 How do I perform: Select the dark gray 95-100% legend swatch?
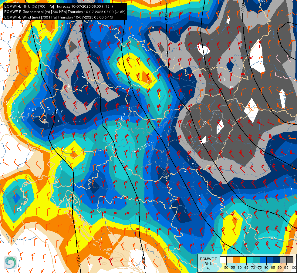pos(290,260)
